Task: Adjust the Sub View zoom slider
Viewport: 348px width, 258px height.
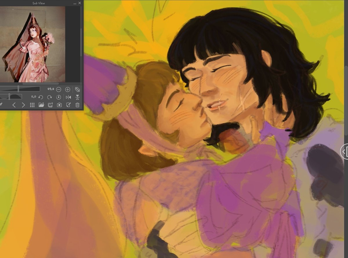Action: tap(20, 89)
